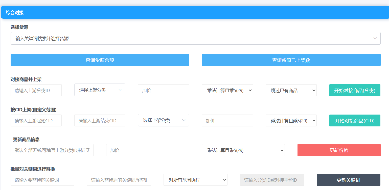This screenshot has height=190, width=389.
Task: Click the 查询货源余额 button
Action: (x=100, y=60)
